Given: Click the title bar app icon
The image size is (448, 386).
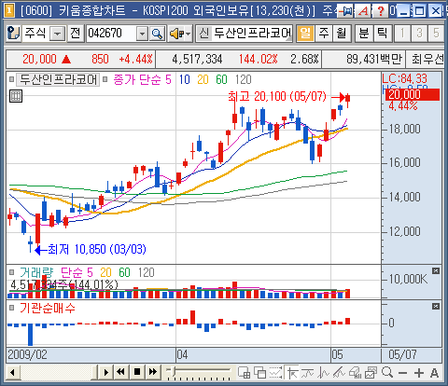Looking at the screenshot, I should (9, 11).
